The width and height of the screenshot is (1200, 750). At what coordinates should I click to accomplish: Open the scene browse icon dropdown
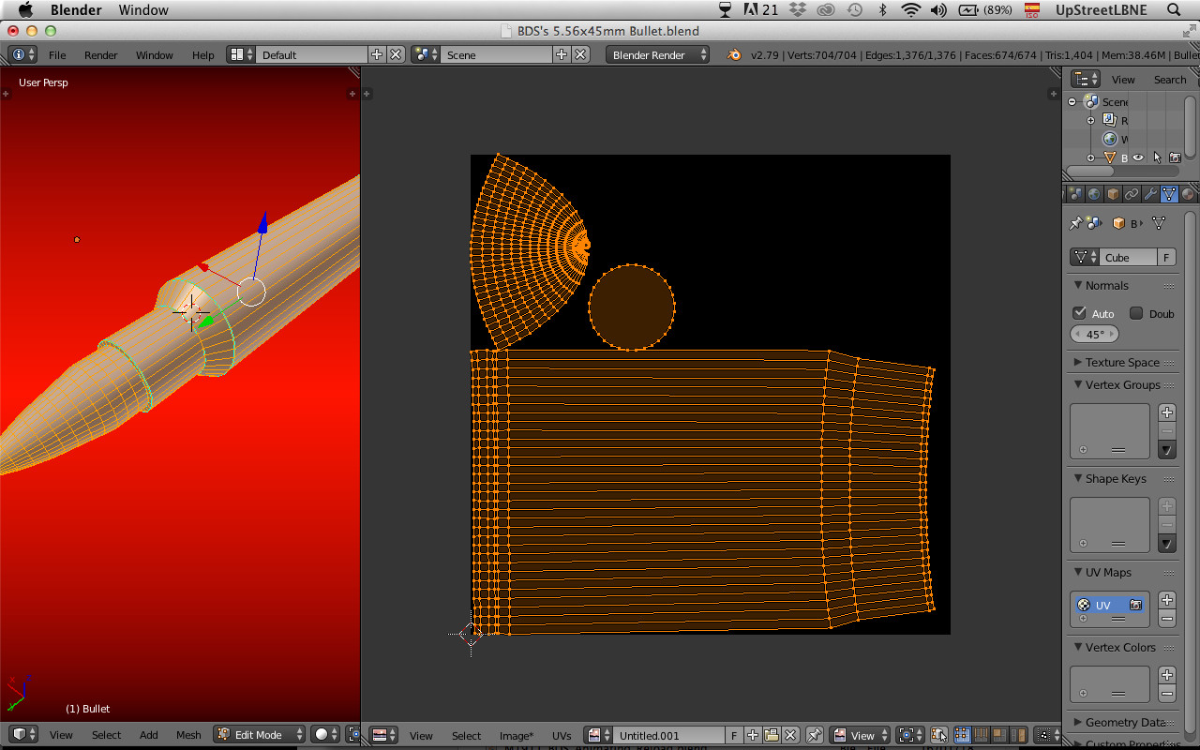(426, 54)
